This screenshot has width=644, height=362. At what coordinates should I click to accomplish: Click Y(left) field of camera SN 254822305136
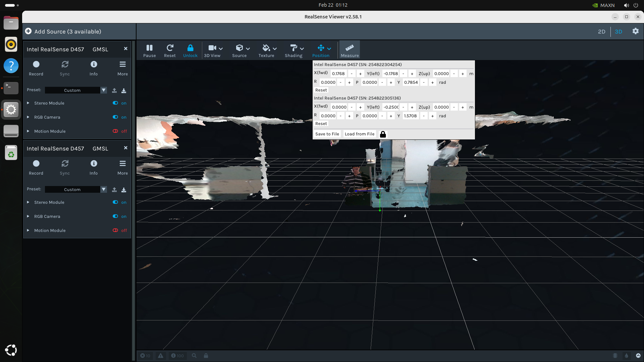[391, 107]
